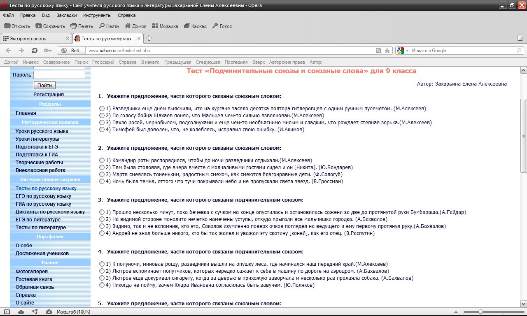
Task: Open the Файл menu
Action: pos(8,15)
